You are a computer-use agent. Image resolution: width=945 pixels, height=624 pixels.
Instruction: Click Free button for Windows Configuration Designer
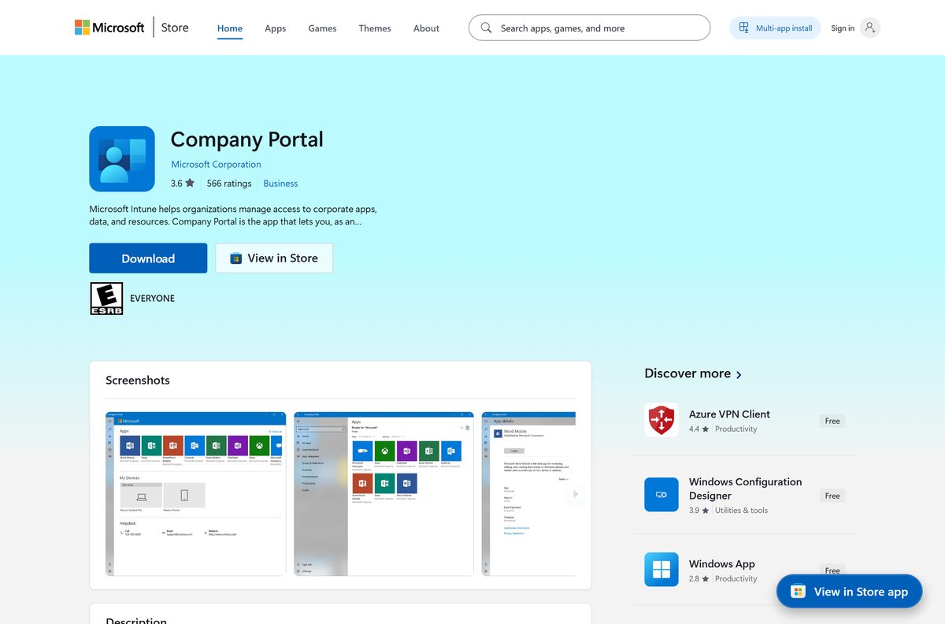click(832, 496)
